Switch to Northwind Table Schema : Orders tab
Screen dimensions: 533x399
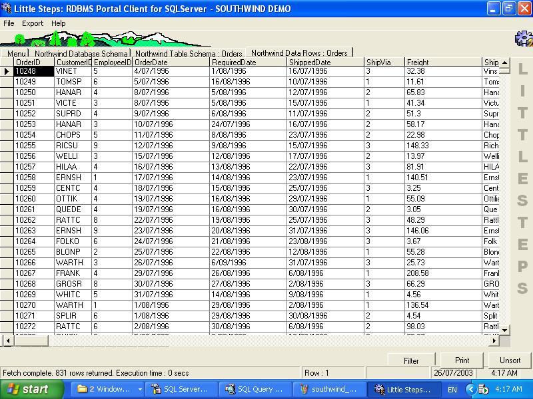[x=189, y=53]
